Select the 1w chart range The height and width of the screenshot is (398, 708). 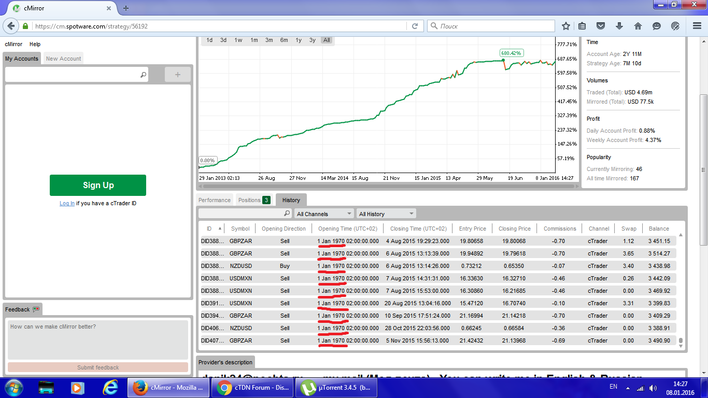[x=238, y=40]
